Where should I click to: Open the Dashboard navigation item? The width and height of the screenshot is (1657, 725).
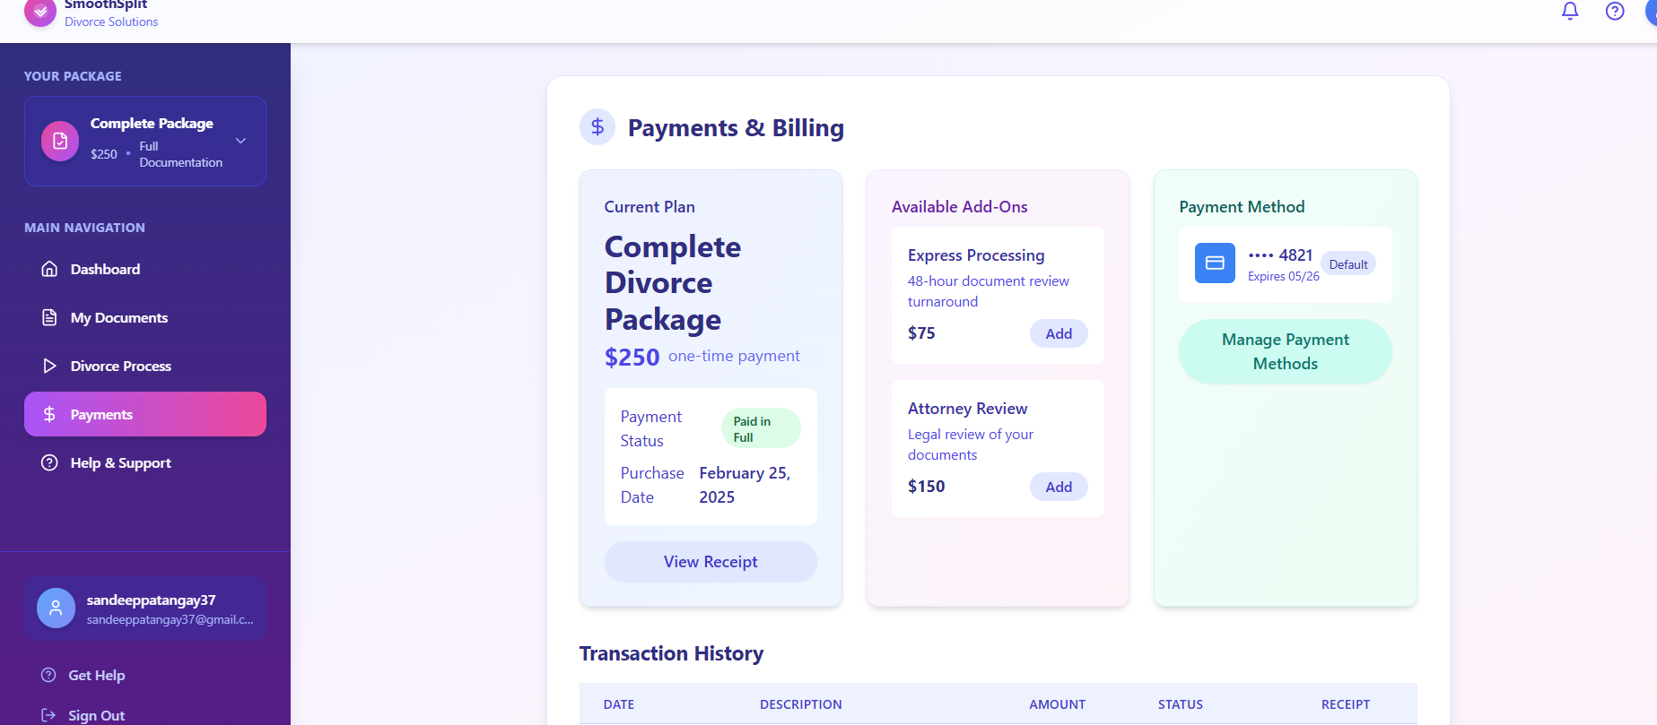click(105, 269)
